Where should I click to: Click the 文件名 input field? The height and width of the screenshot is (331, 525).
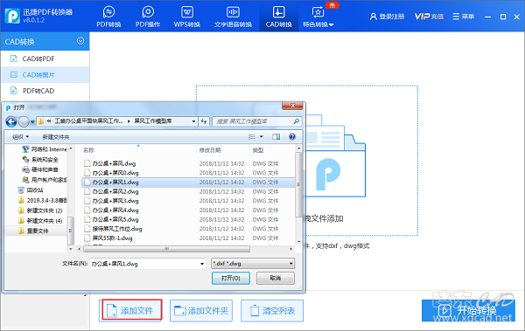tap(144, 264)
